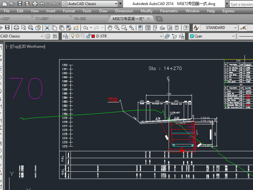253x190 pixels.
Task: Cut selection using the scissors icon
Action: coord(47,28)
